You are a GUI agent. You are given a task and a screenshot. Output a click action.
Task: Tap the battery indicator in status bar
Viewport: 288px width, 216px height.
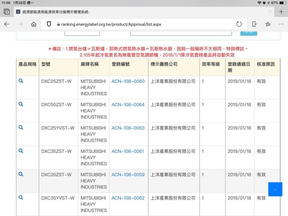282,3
